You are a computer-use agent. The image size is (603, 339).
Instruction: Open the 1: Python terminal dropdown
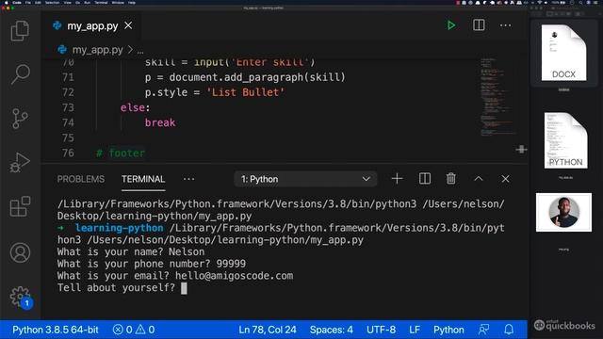305,179
